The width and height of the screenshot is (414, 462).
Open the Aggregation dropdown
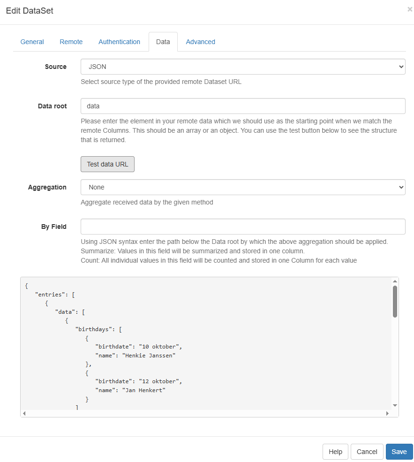pos(242,187)
